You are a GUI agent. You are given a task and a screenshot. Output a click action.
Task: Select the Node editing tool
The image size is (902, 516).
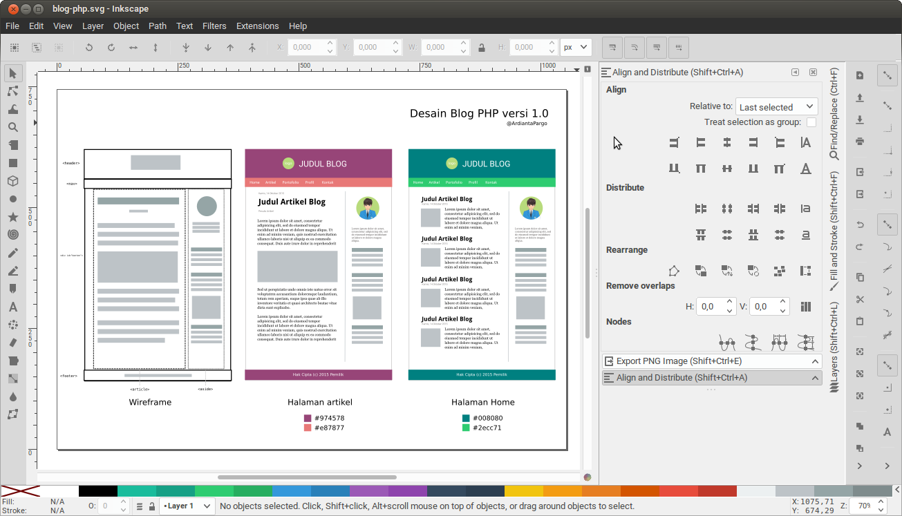tap(12, 90)
